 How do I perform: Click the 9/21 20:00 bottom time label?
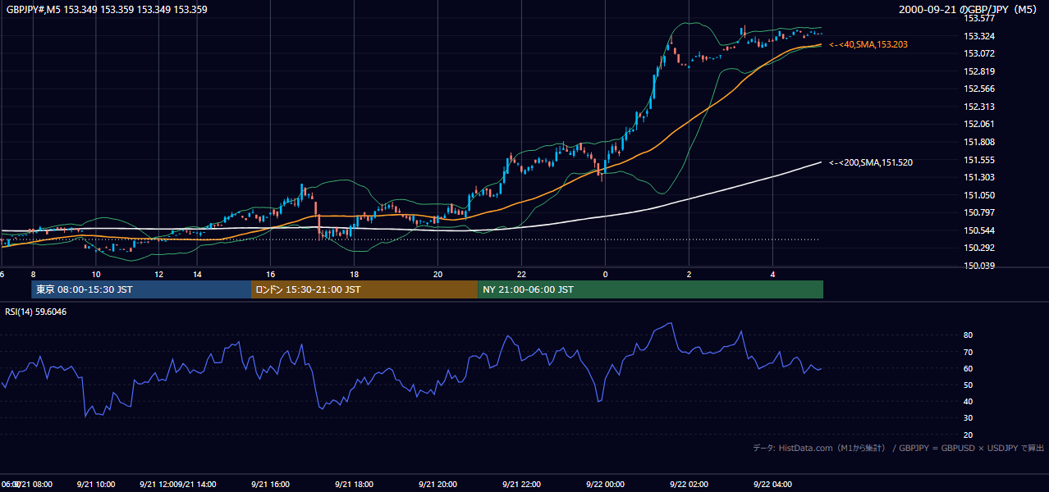coord(437,485)
